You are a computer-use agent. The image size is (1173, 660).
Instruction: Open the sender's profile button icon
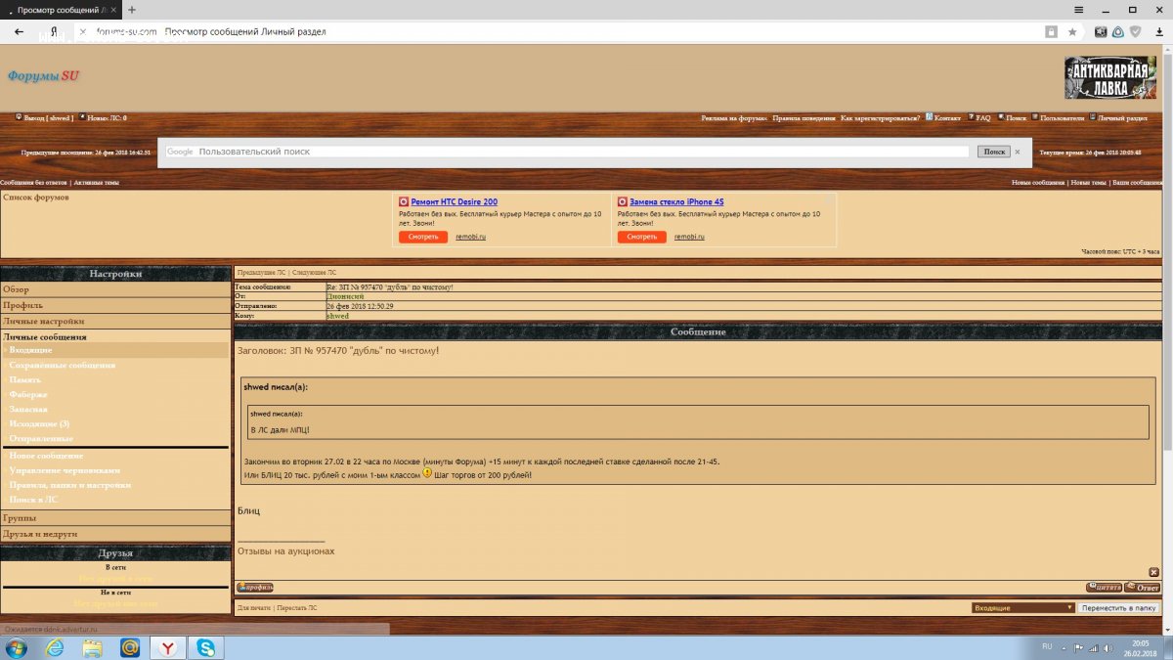pyautogui.click(x=255, y=588)
